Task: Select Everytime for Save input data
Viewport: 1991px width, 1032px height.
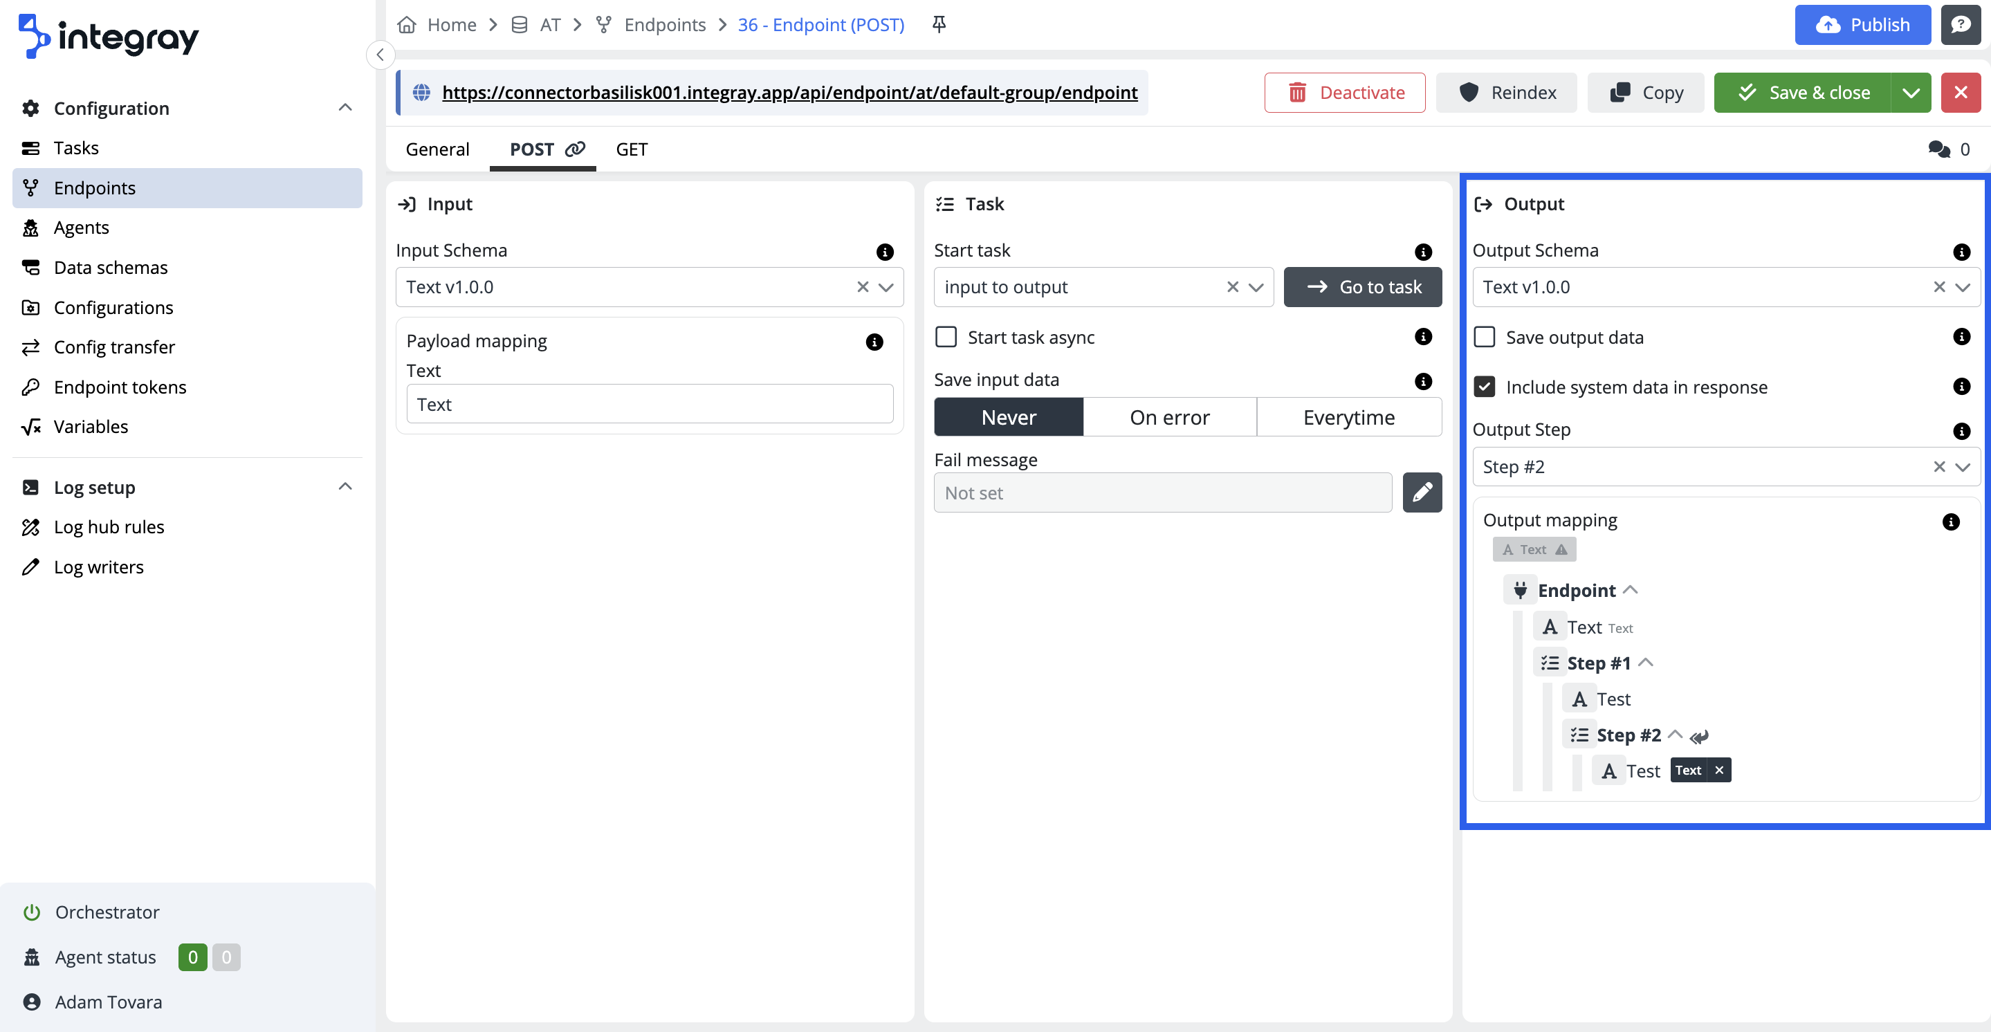Action: pos(1349,418)
